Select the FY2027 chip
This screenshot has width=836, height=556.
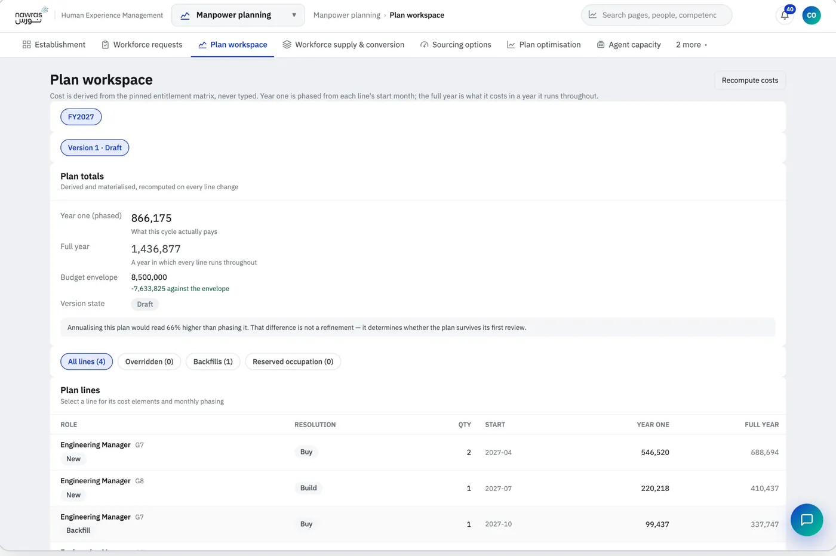point(81,117)
